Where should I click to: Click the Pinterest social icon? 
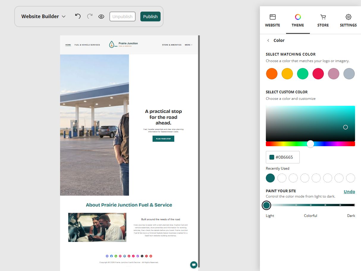(x=129, y=256)
